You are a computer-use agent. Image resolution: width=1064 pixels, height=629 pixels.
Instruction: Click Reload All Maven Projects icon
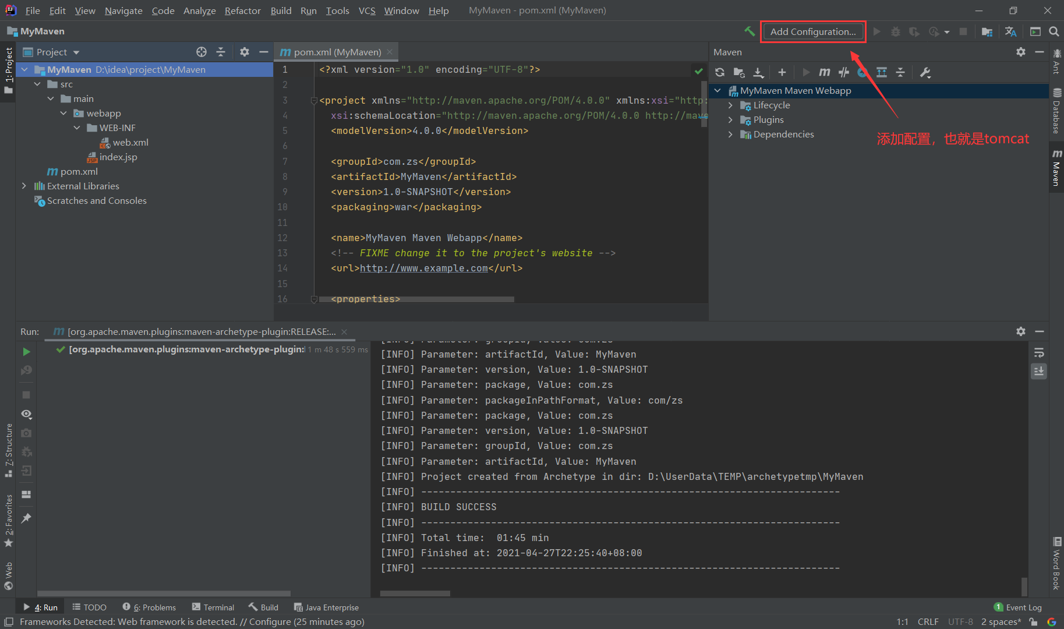tap(720, 72)
